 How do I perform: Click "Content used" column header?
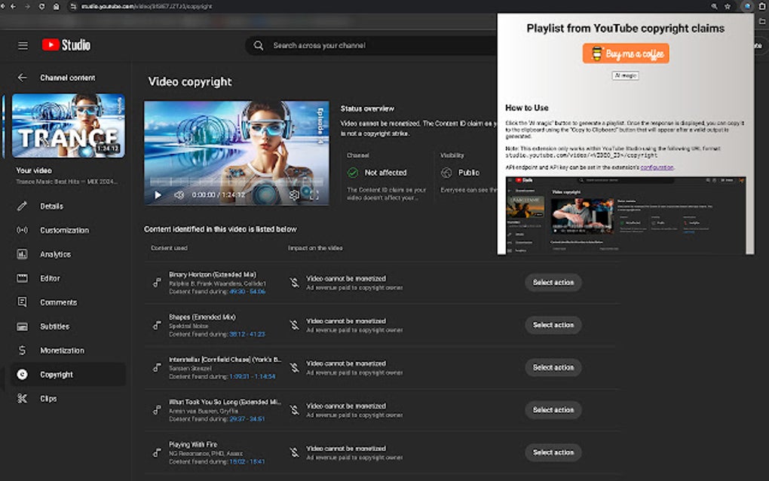tap(169, 248)
